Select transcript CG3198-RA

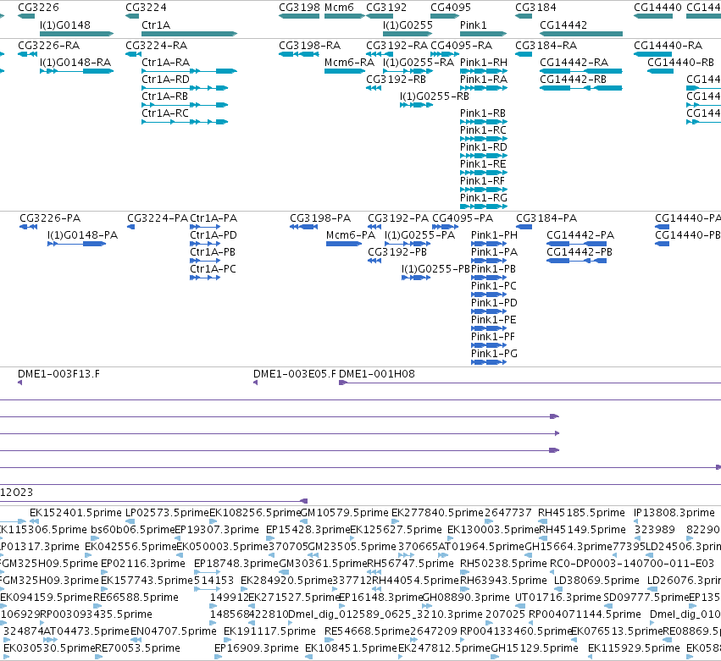click(299, 54)
